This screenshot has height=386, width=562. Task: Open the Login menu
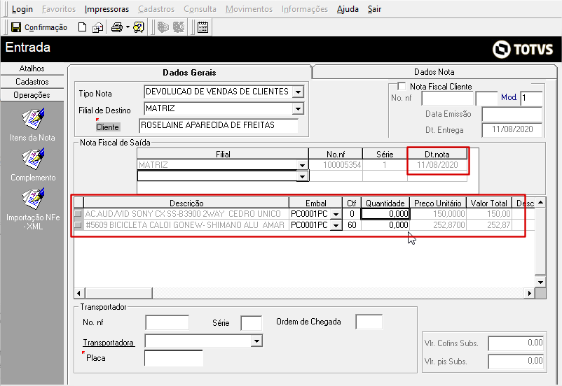(22, 9)
